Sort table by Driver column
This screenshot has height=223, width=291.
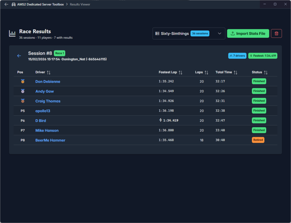pos(49,73)
